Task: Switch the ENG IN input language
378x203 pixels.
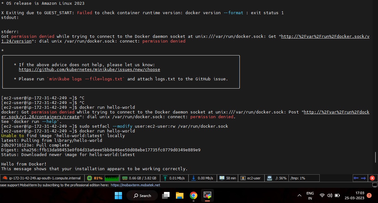Action: point(310,195)
